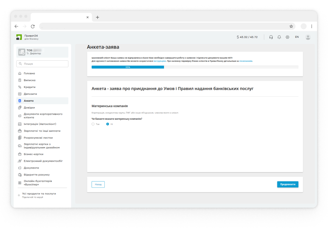Open the notifications bell
This screenshot has width=328, height=235.
point(279,37)
